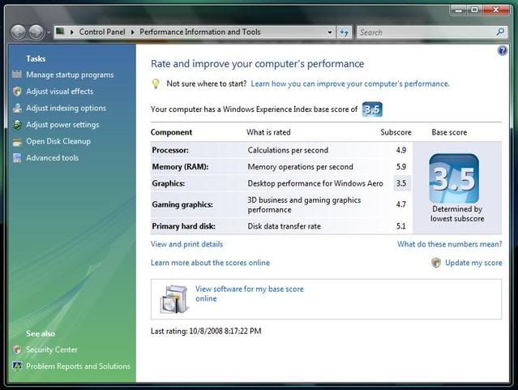518x390 pixels.
Task: Click the light bulb tip icon
Action: pyautogui.click(x=156, y=84)
